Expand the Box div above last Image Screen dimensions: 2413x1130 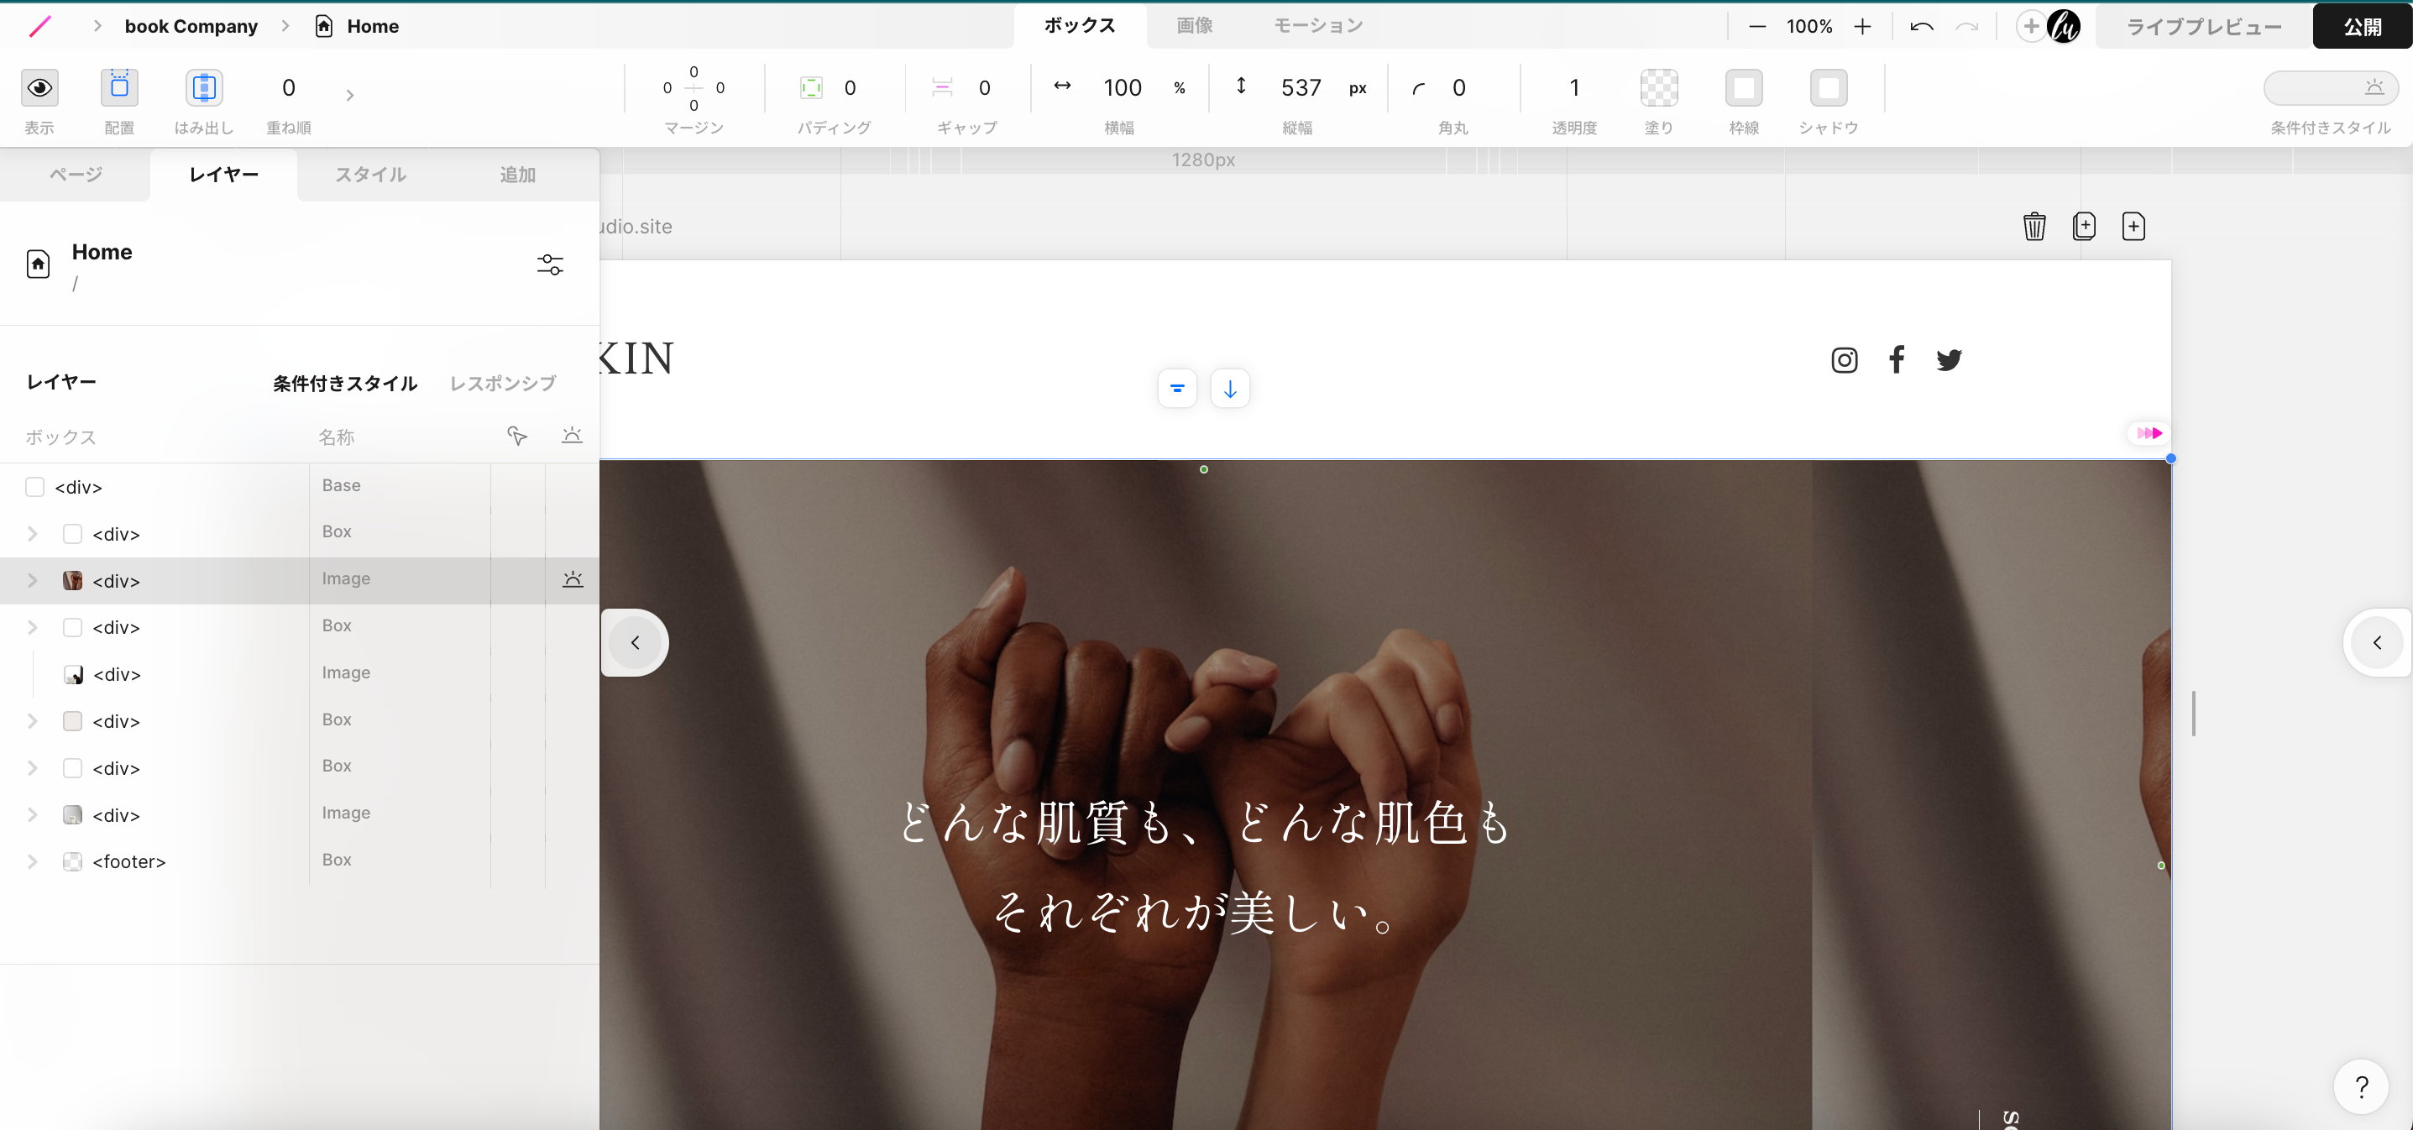(32, 768)
